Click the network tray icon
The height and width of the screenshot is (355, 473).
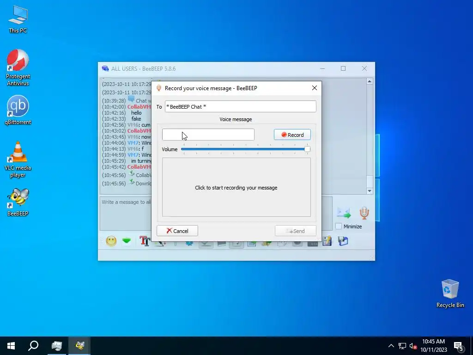[402, 346]
